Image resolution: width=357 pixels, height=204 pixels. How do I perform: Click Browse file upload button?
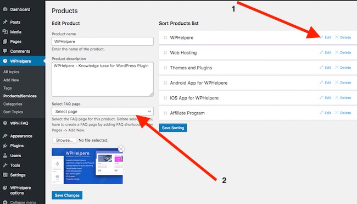click(x=64, y=140)
